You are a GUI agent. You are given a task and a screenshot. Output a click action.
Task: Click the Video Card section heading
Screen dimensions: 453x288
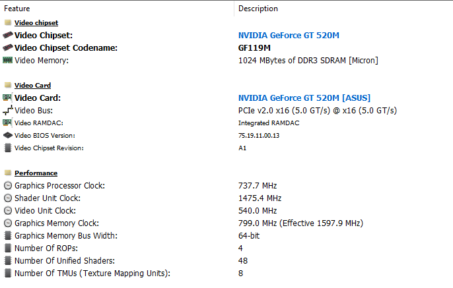32,86
